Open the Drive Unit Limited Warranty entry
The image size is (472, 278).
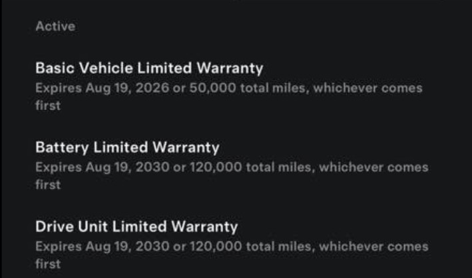tap(136, 226)
